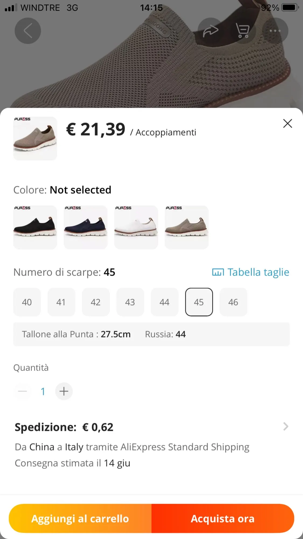The width and height of the screenshot is (303, 539).
Task: Tap Acquista ora button
Action: tap(223, 519)
